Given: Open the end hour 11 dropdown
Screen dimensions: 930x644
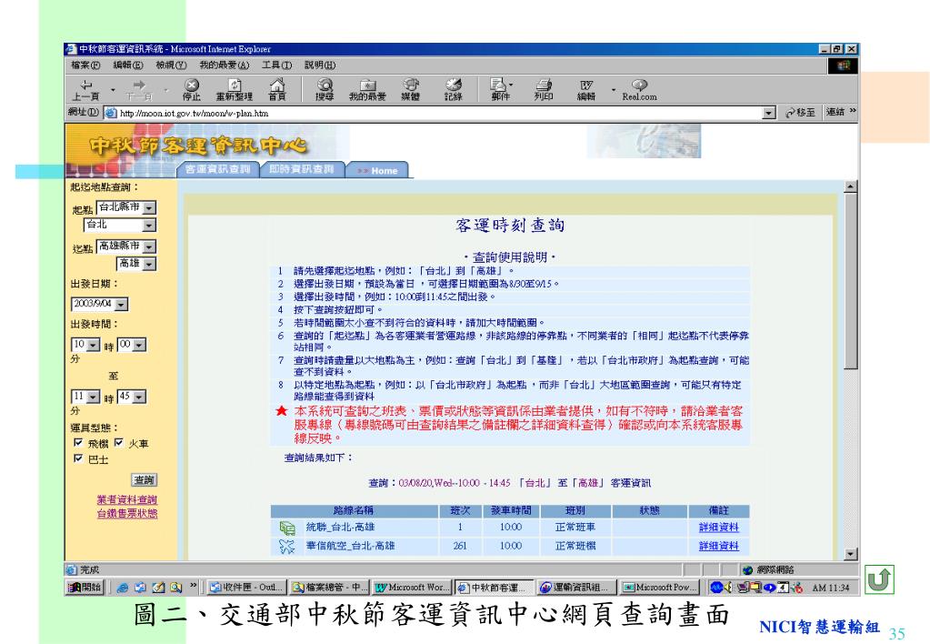Looking at the screenshot, I should tap(93, 397).
